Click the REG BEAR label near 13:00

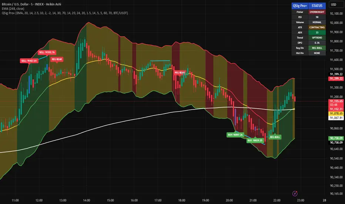pos(57,59)
